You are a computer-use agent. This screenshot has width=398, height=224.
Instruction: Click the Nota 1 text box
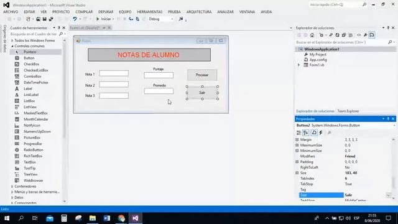114,73
